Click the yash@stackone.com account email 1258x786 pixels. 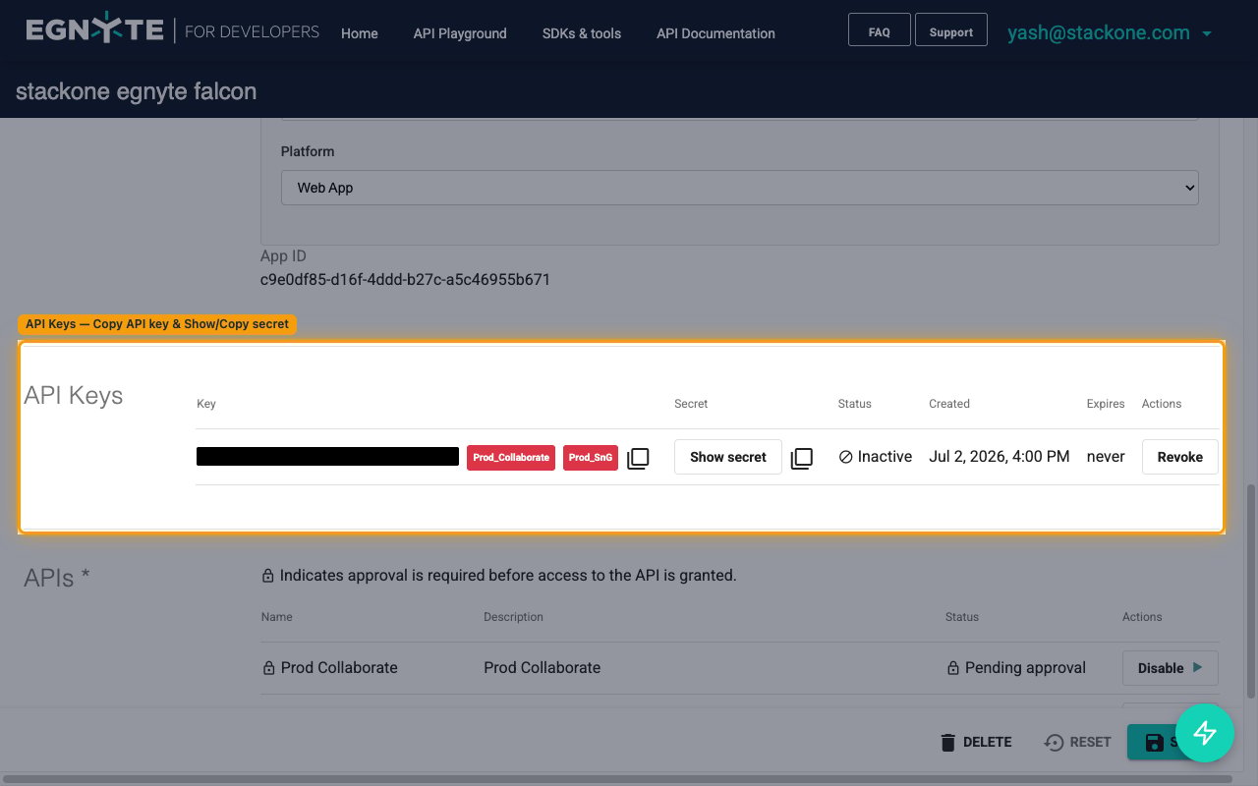(x=1099, y=32)
